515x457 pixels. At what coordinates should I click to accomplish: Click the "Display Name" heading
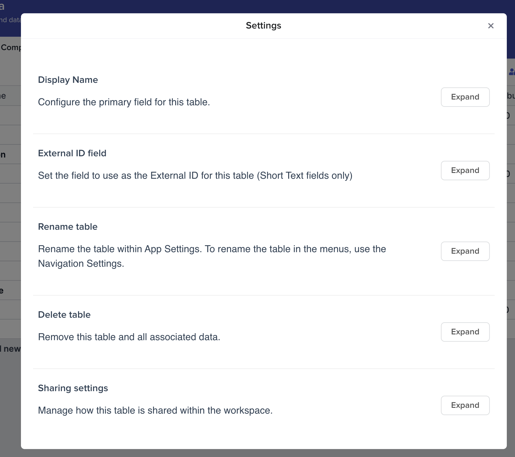click(x=68, y=80)
